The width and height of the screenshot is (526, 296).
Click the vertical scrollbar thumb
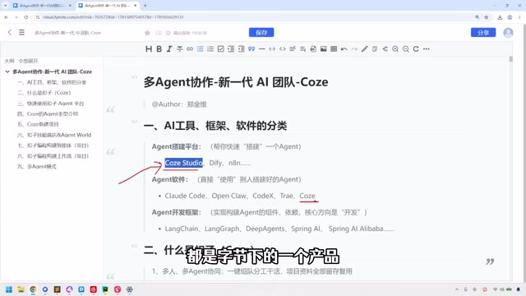tap(510, 59)
